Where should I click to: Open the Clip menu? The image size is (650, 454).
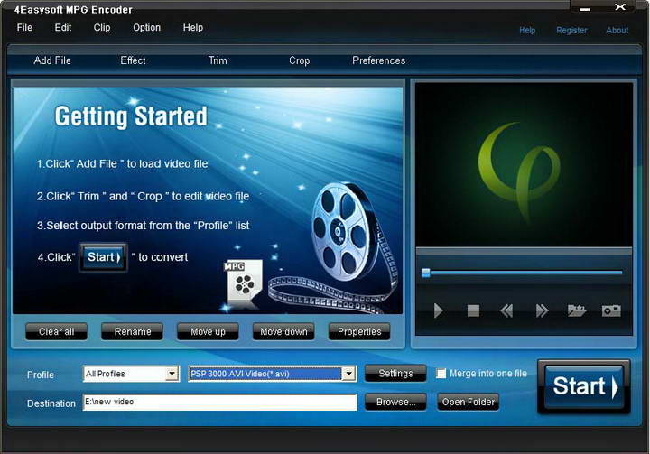(x=101, y=28)
